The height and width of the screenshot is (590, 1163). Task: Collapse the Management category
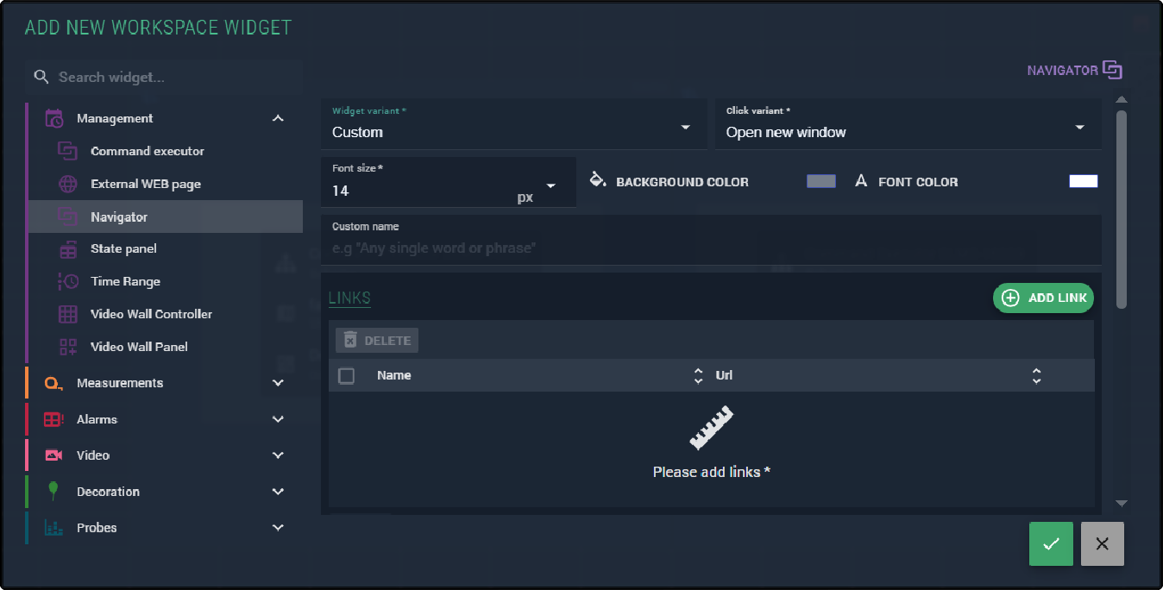pos(277,118)
